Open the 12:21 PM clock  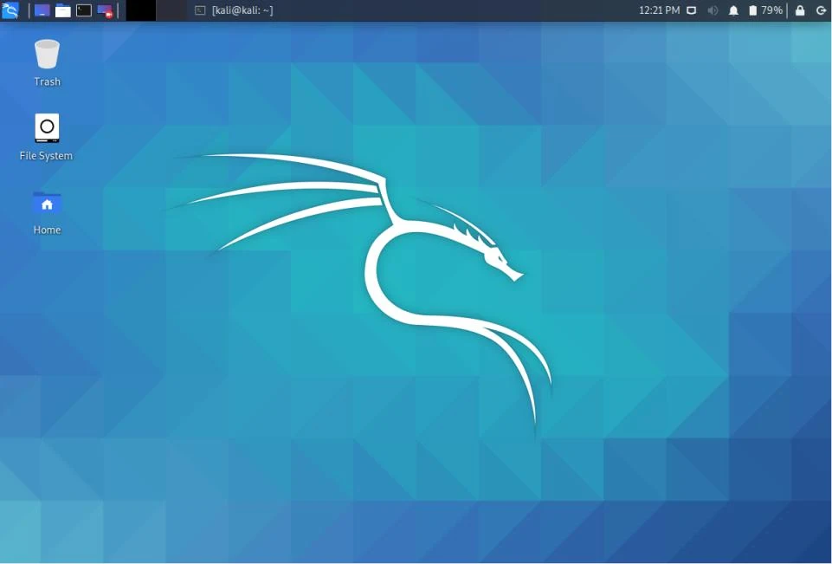[x=659, y=10]
